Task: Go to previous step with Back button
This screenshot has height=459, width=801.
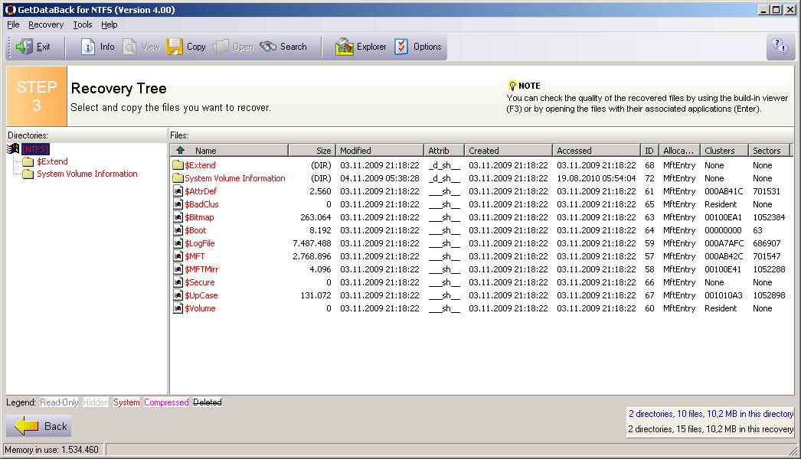Action: [x=39, y=426]
